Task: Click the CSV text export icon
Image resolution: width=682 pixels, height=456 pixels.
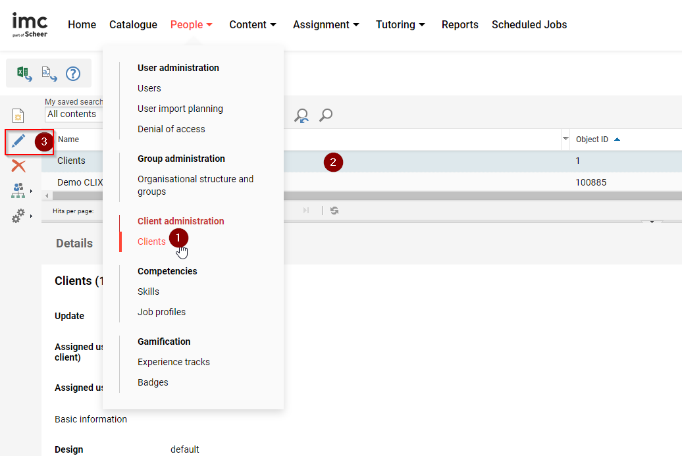Action: click(49, 73)
